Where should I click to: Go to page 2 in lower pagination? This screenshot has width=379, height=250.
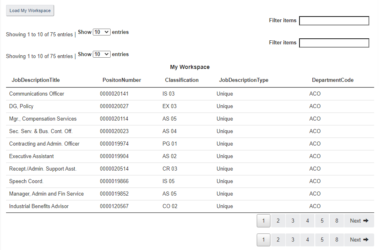[x=278, y=240]
